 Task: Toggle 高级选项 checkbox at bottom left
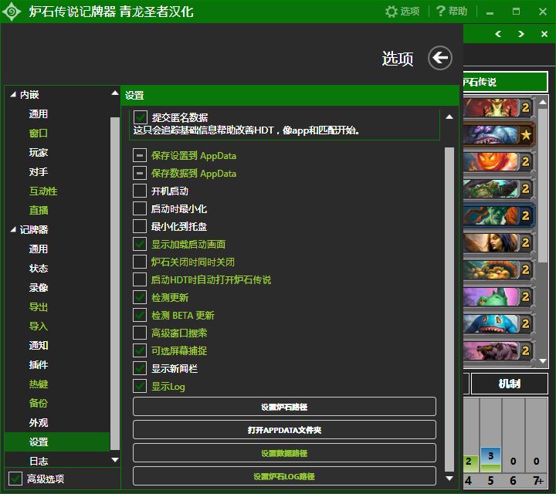tap(15, 479)
